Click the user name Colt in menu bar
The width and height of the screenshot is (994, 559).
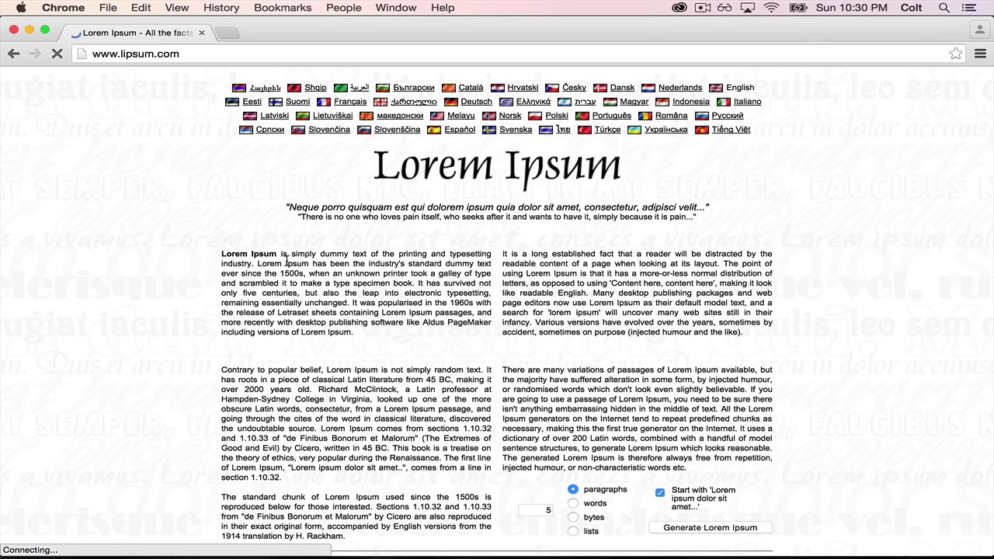[x=911, y=8]
